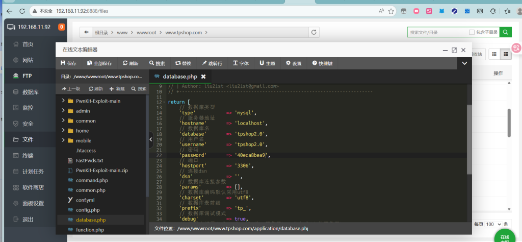The width and height of the screenshot is (522, 242).
Task: Toggle the 包含子目录 checkbox
Action: pyautogui.click(x=472, y=32)
